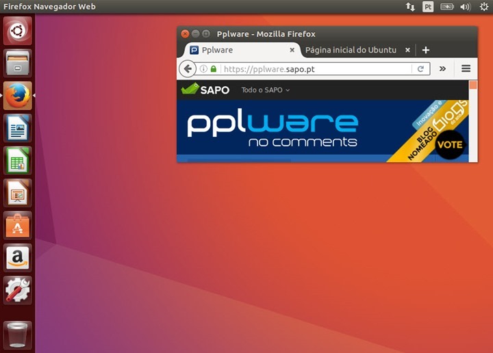Click the URL address bar field
This screenshot has width=493, height=353.
pyautogui.click(x=315, y=69)
